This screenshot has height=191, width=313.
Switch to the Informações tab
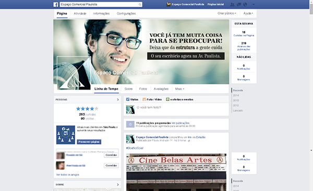pyautogui.click(x=101, y=14)
